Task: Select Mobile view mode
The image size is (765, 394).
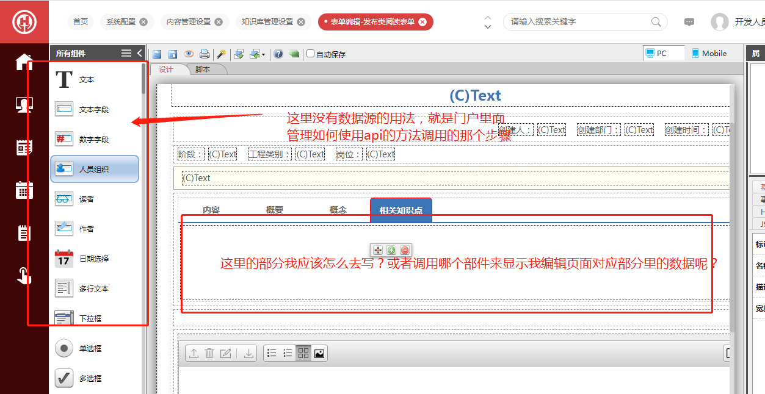Action: click(709, 54)
